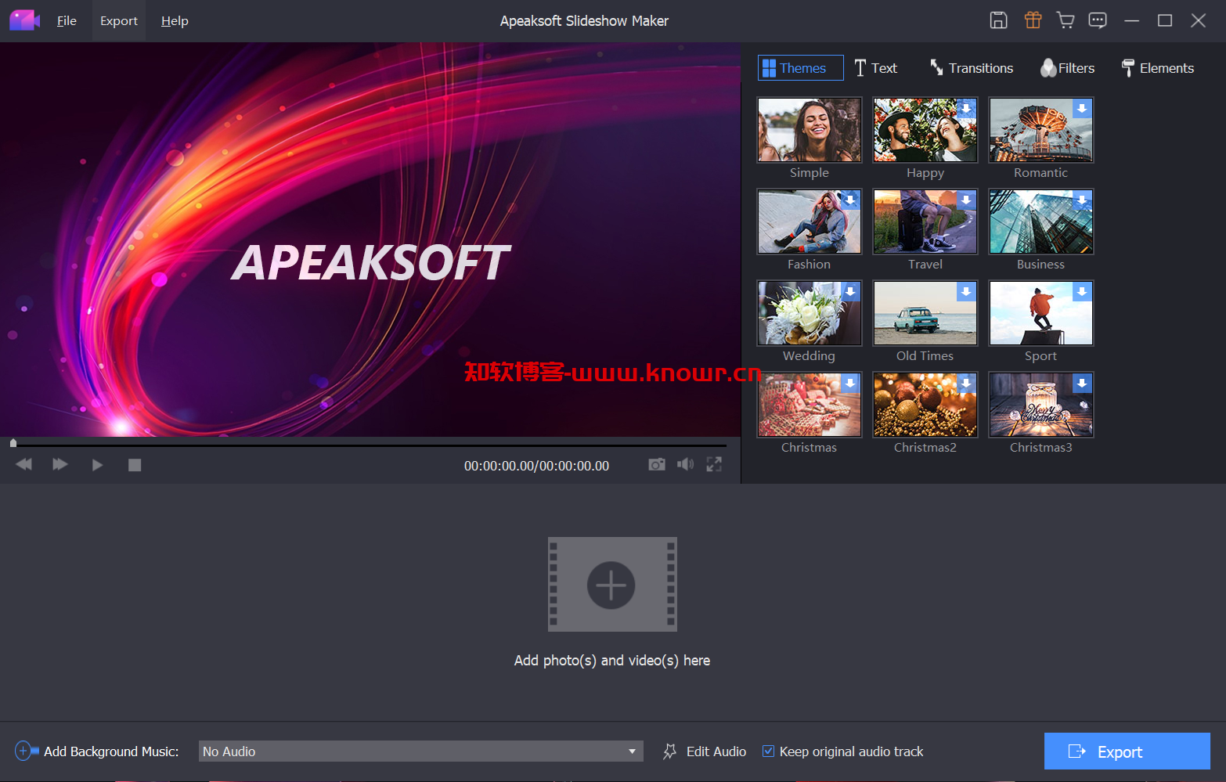Download the Wedding theme via arrow badge
The width and height of the screenshot is (1226, 782).
click(850, 291)
